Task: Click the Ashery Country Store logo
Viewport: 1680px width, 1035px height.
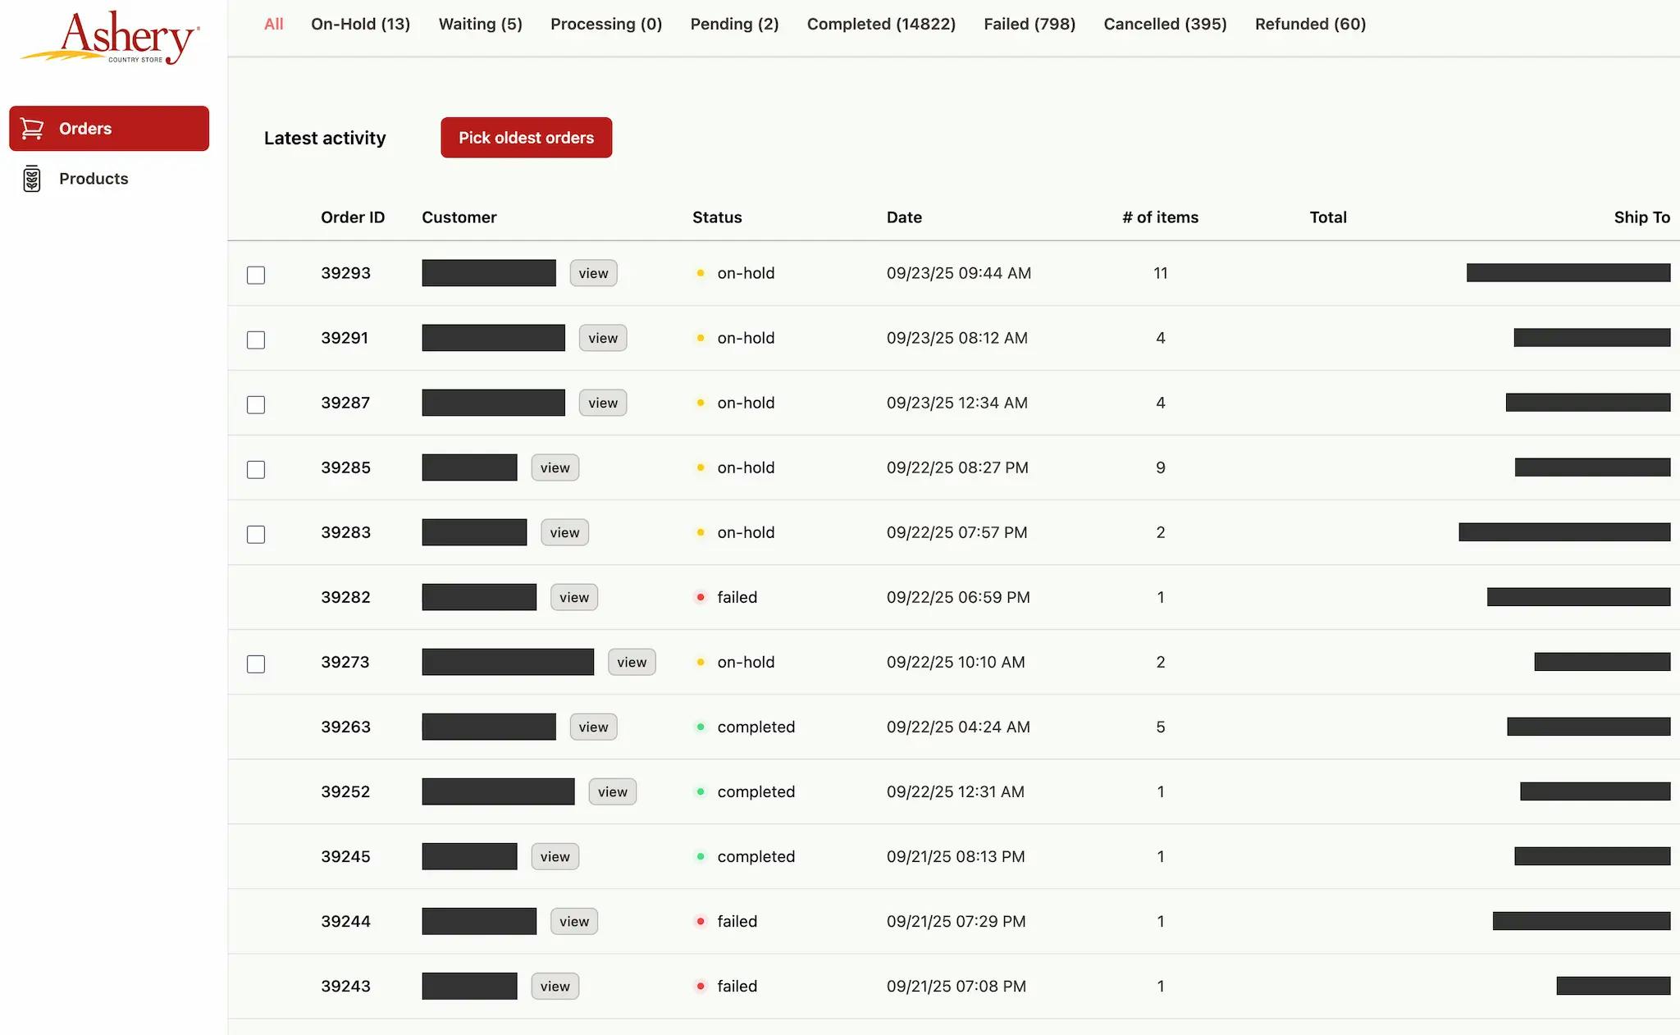Action: pyautogui.click(x=110, y=38)
